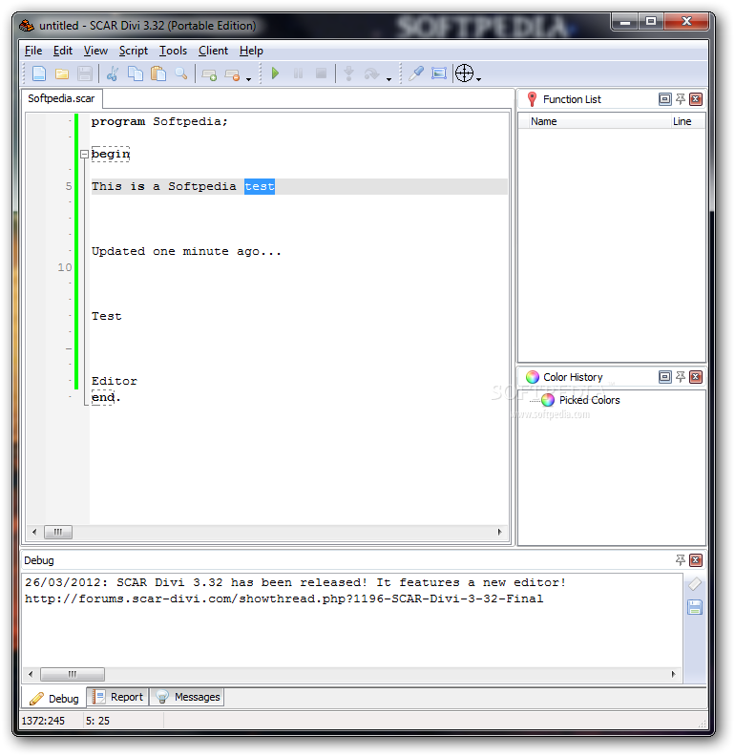
Task: Sort Function List by Line column
Action: tap(687, 121)
